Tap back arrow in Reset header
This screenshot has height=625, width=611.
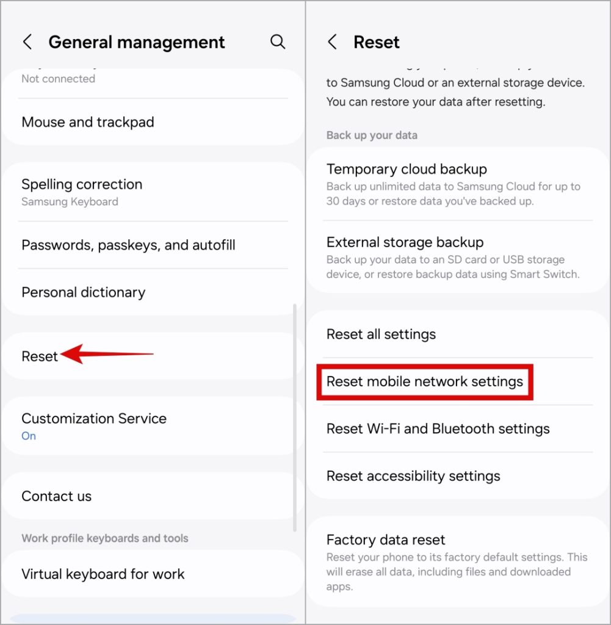pos(333,42)
